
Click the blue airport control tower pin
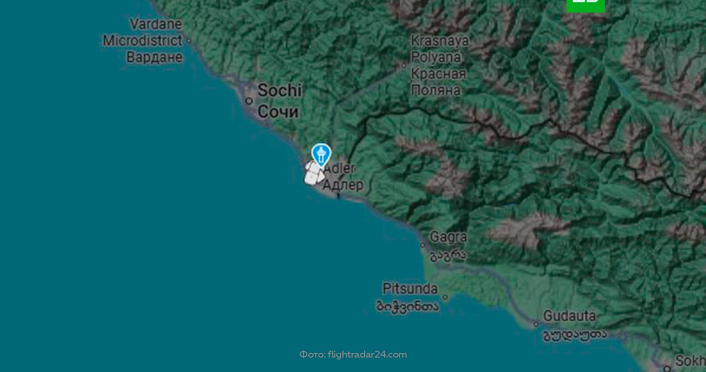321,155
